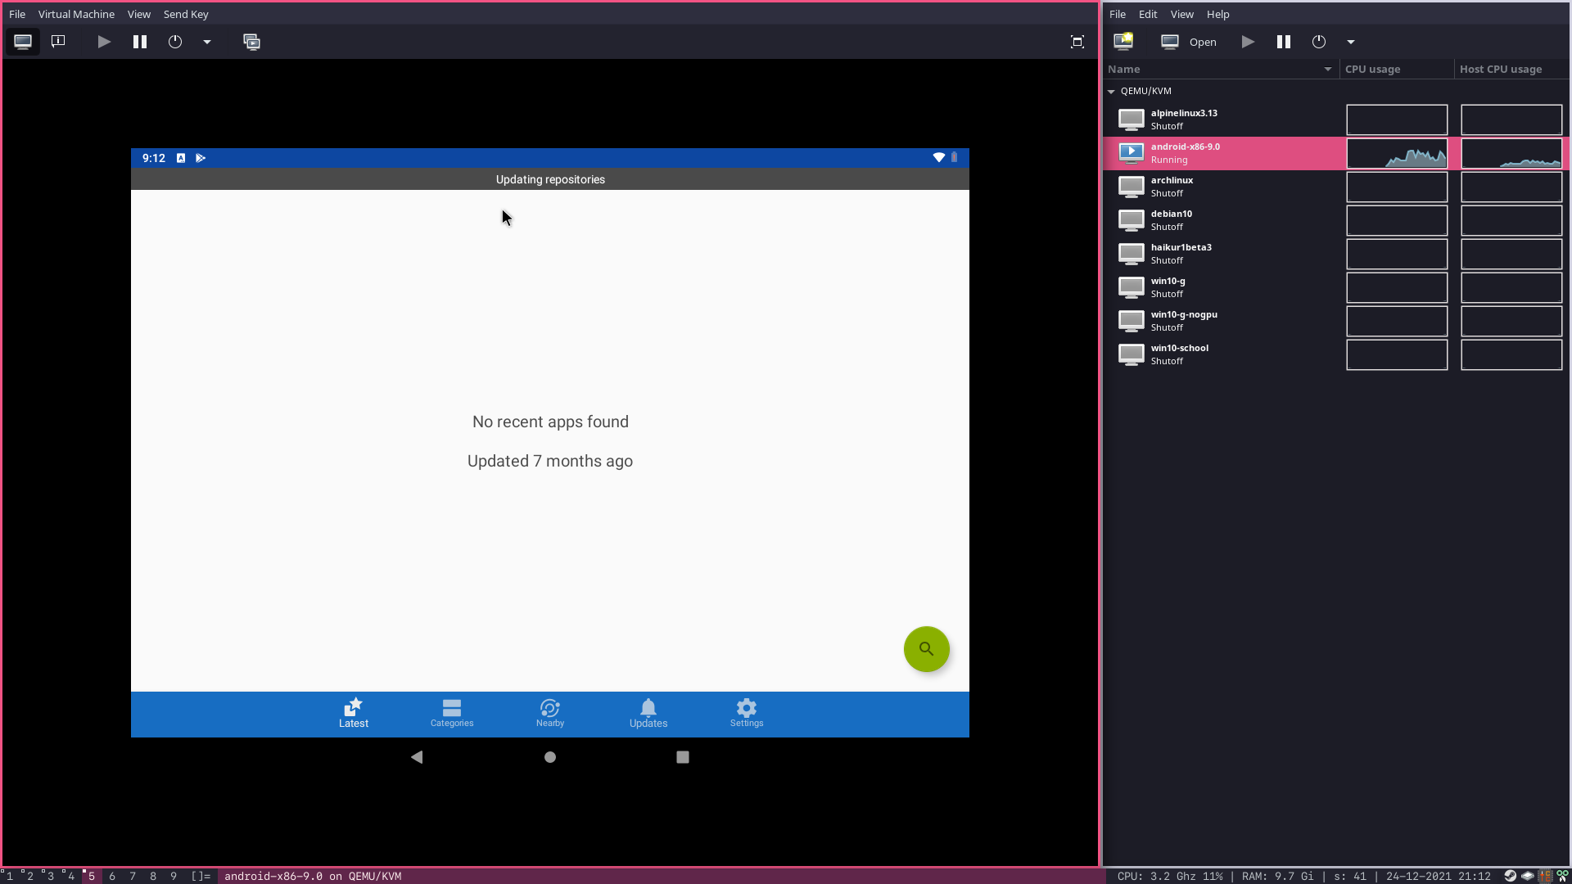Open the manage VM snapshots icon
1572x884 pixels.
[251, 42]
